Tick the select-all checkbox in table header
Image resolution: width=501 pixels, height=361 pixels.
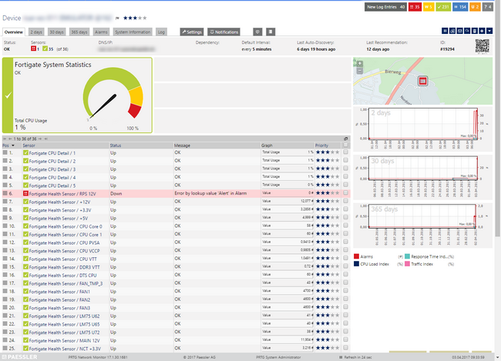click(346, 145)
